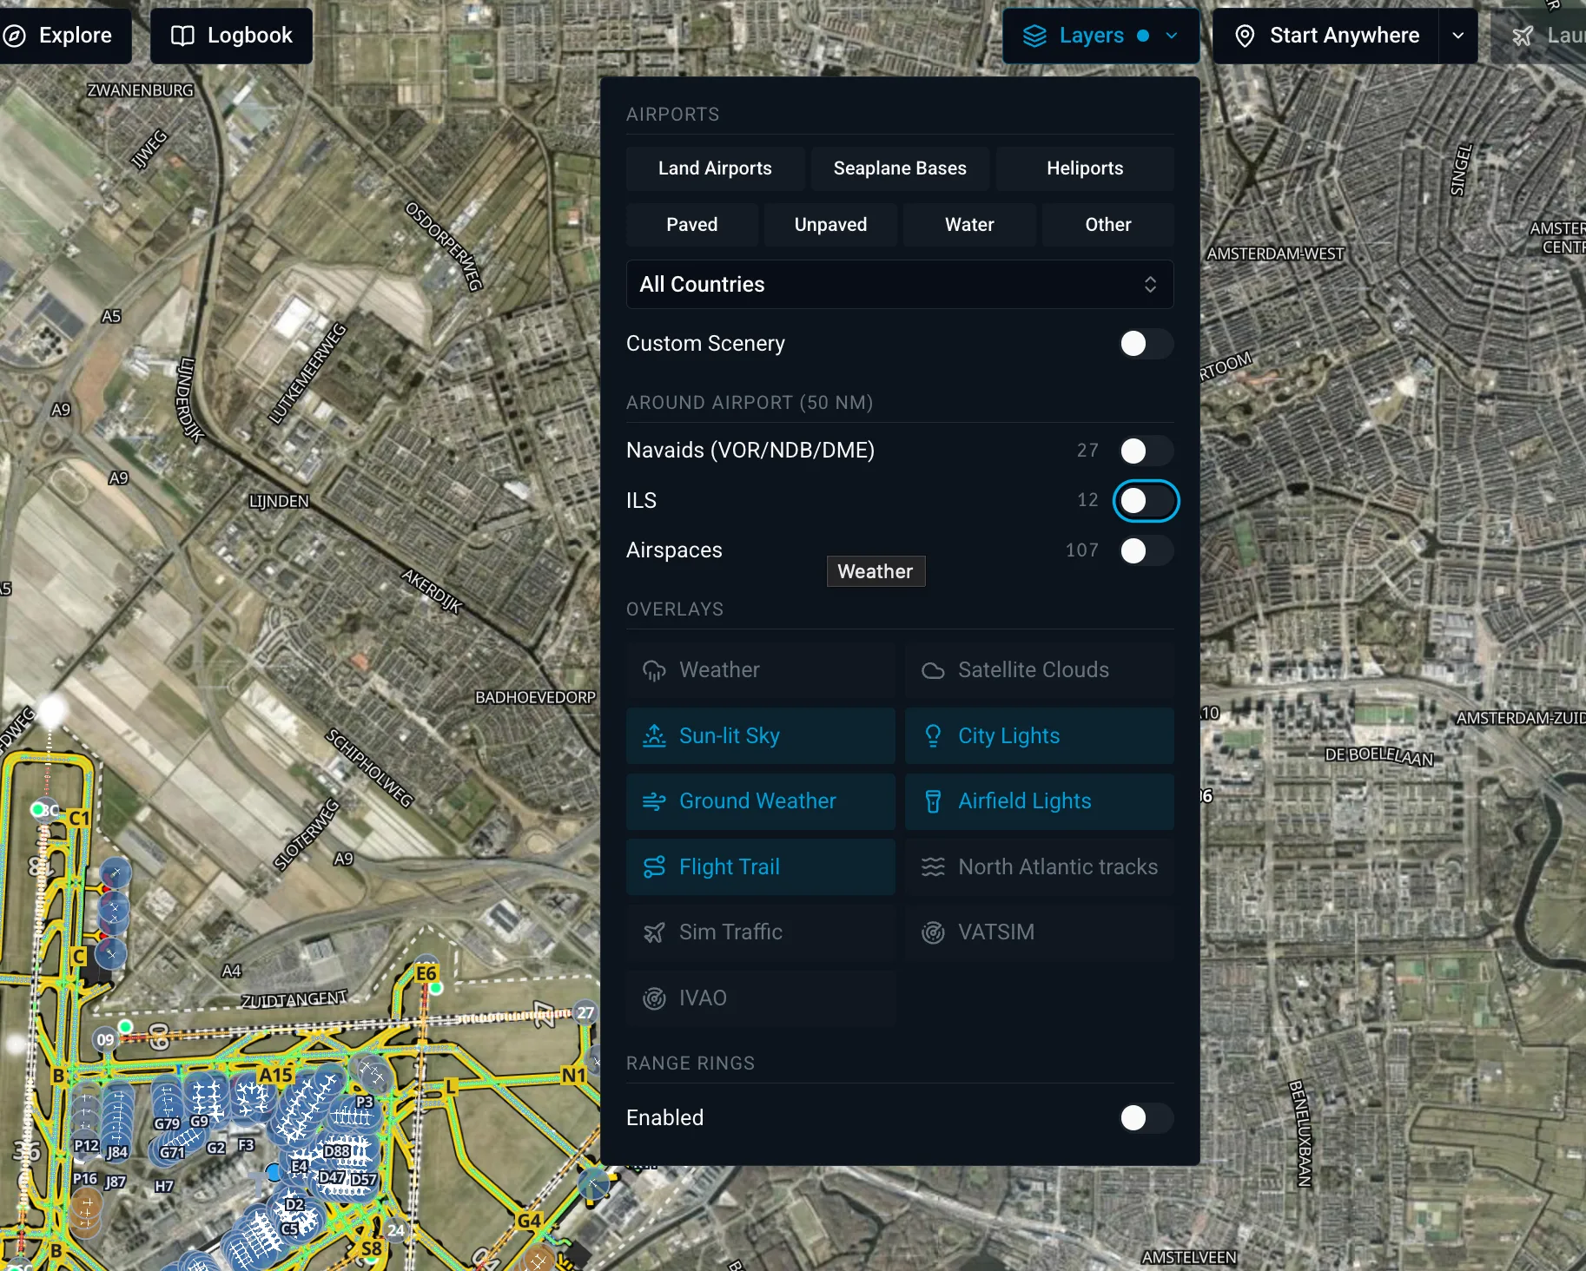Click the Satellite Clouds cloud icon
The height and width of the screenshot is (1271, 1586).
coord(933,670)
